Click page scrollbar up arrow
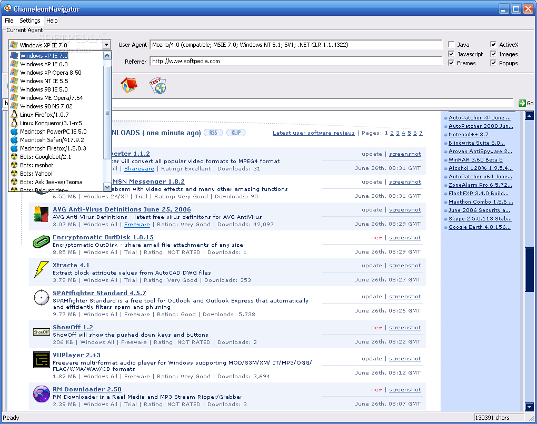Screen dimensions: 537x424 click(530, 116)
